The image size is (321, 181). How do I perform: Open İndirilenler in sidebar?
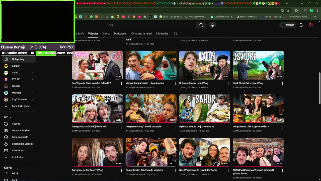coord(19,157)
